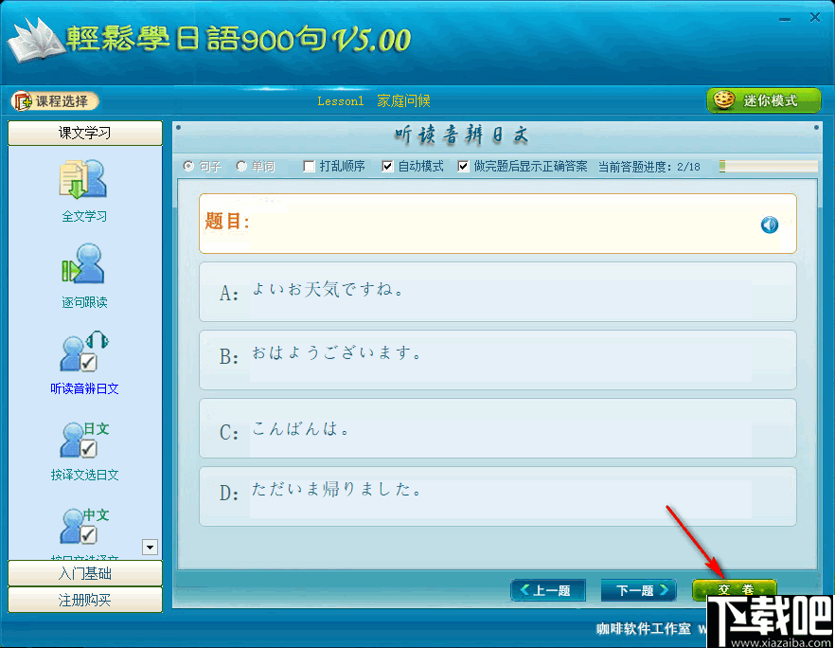
Task: Expand the dropdown arrow in the sidebar
Action: 150,548
